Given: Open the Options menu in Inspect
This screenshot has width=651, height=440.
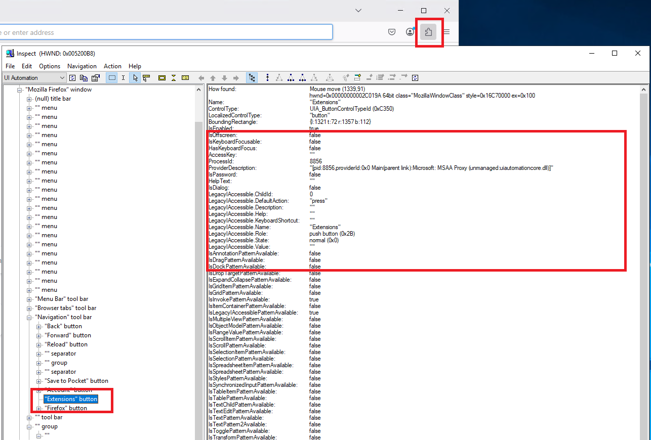Looking at the screenshot, I should point(50,66).
